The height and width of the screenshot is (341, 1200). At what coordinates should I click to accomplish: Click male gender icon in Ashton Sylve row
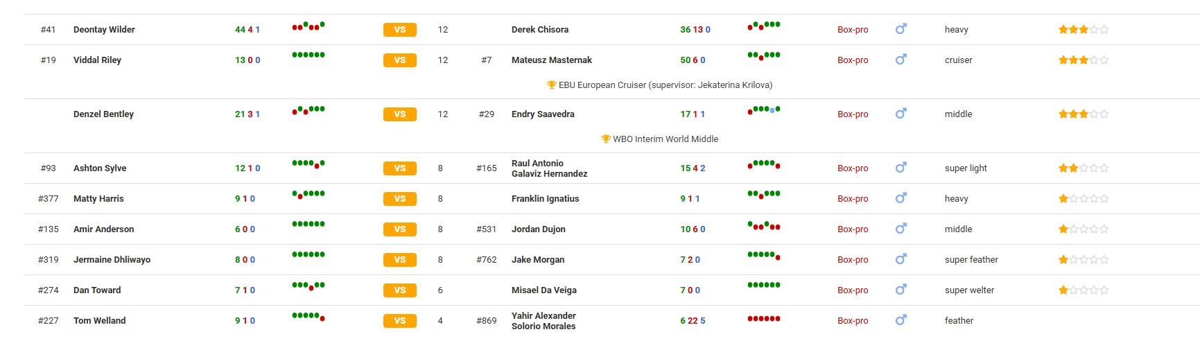901,168
